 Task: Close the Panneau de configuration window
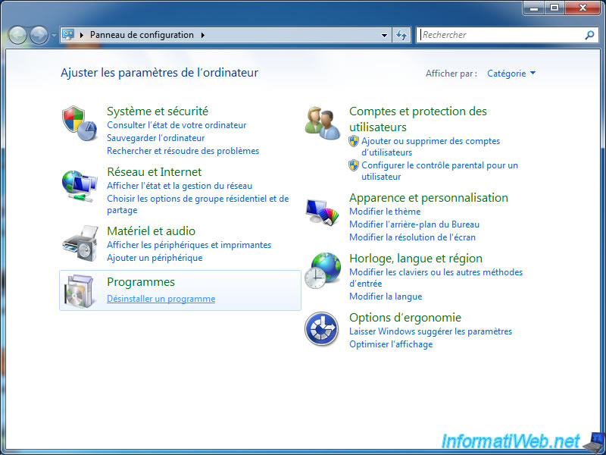(x=583, y=8)
